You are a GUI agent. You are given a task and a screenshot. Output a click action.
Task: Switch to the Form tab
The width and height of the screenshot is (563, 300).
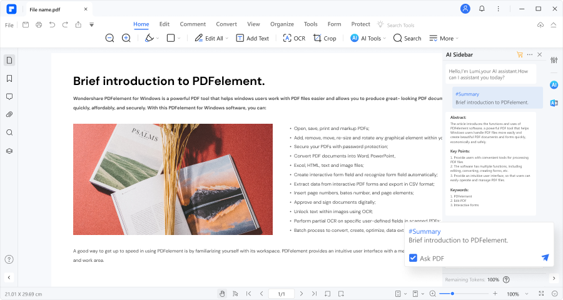pos(334,24)
